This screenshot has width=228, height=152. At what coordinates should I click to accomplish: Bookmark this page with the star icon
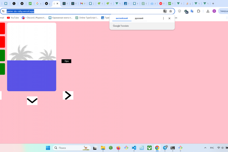[171, 11]
